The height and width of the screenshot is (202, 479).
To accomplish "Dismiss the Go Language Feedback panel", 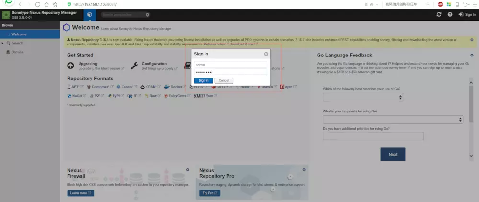I will pyautogui.click(x=472, y=55).
